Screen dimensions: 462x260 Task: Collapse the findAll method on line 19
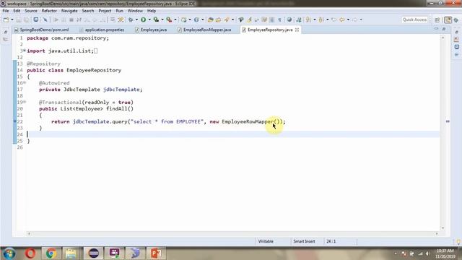[25, 102]
